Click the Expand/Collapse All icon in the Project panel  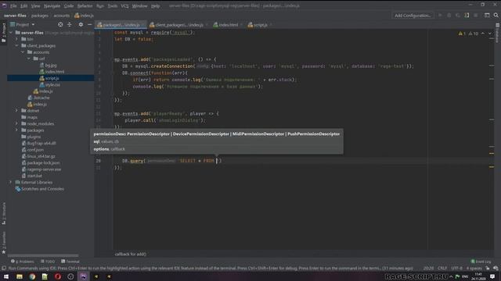coord(70,24)
